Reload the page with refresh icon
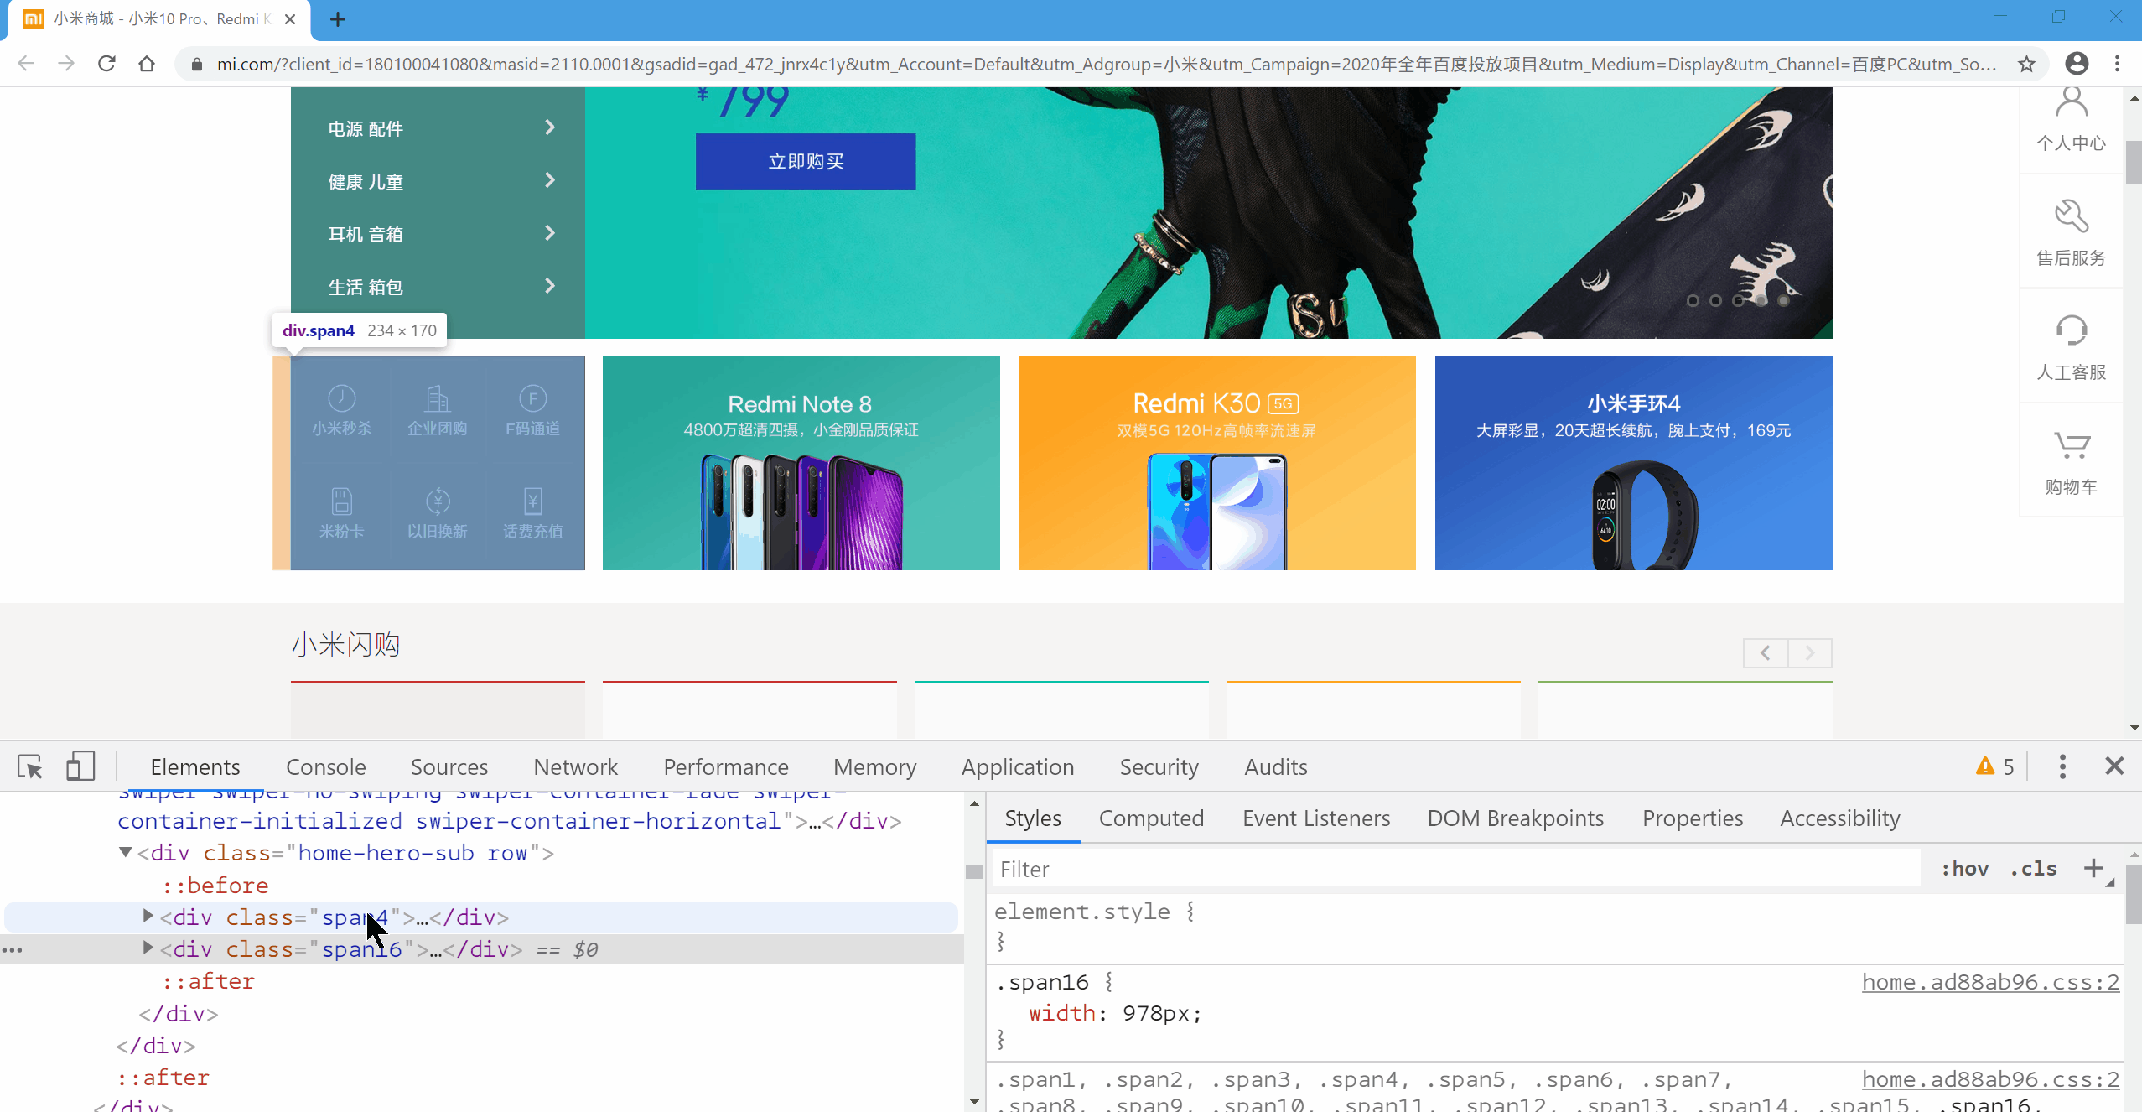This screenshot has width=2142, height=1112. 106,64
